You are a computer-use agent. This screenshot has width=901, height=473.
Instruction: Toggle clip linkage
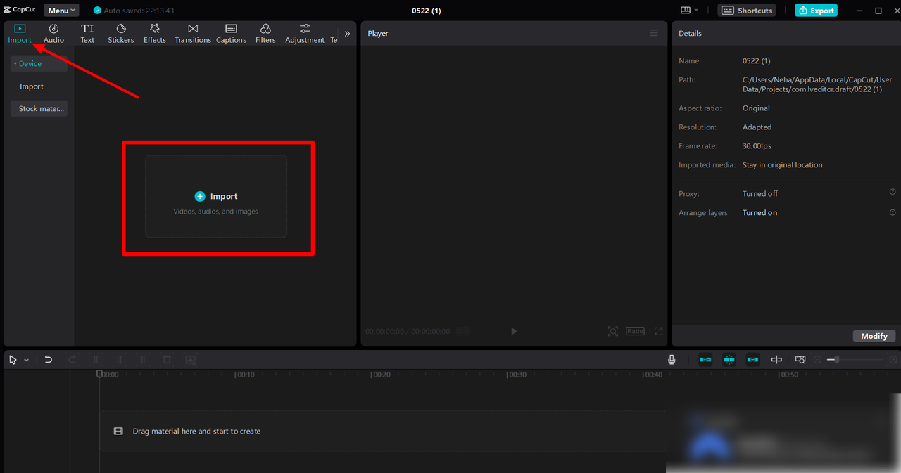(752, 359)
